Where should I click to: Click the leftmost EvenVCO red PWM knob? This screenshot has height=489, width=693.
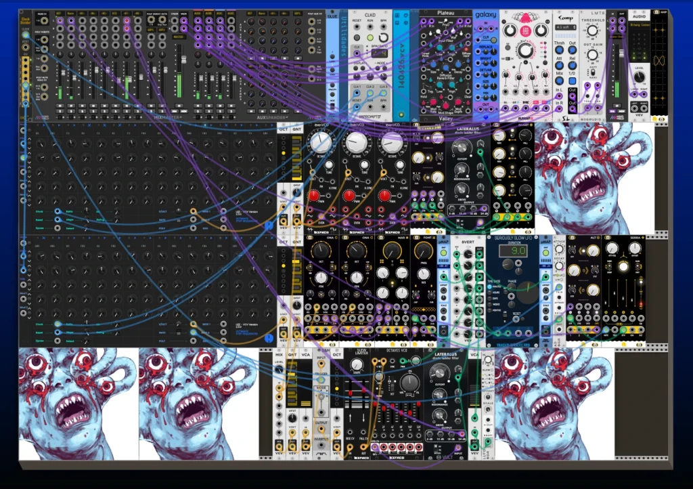[313, 196]
